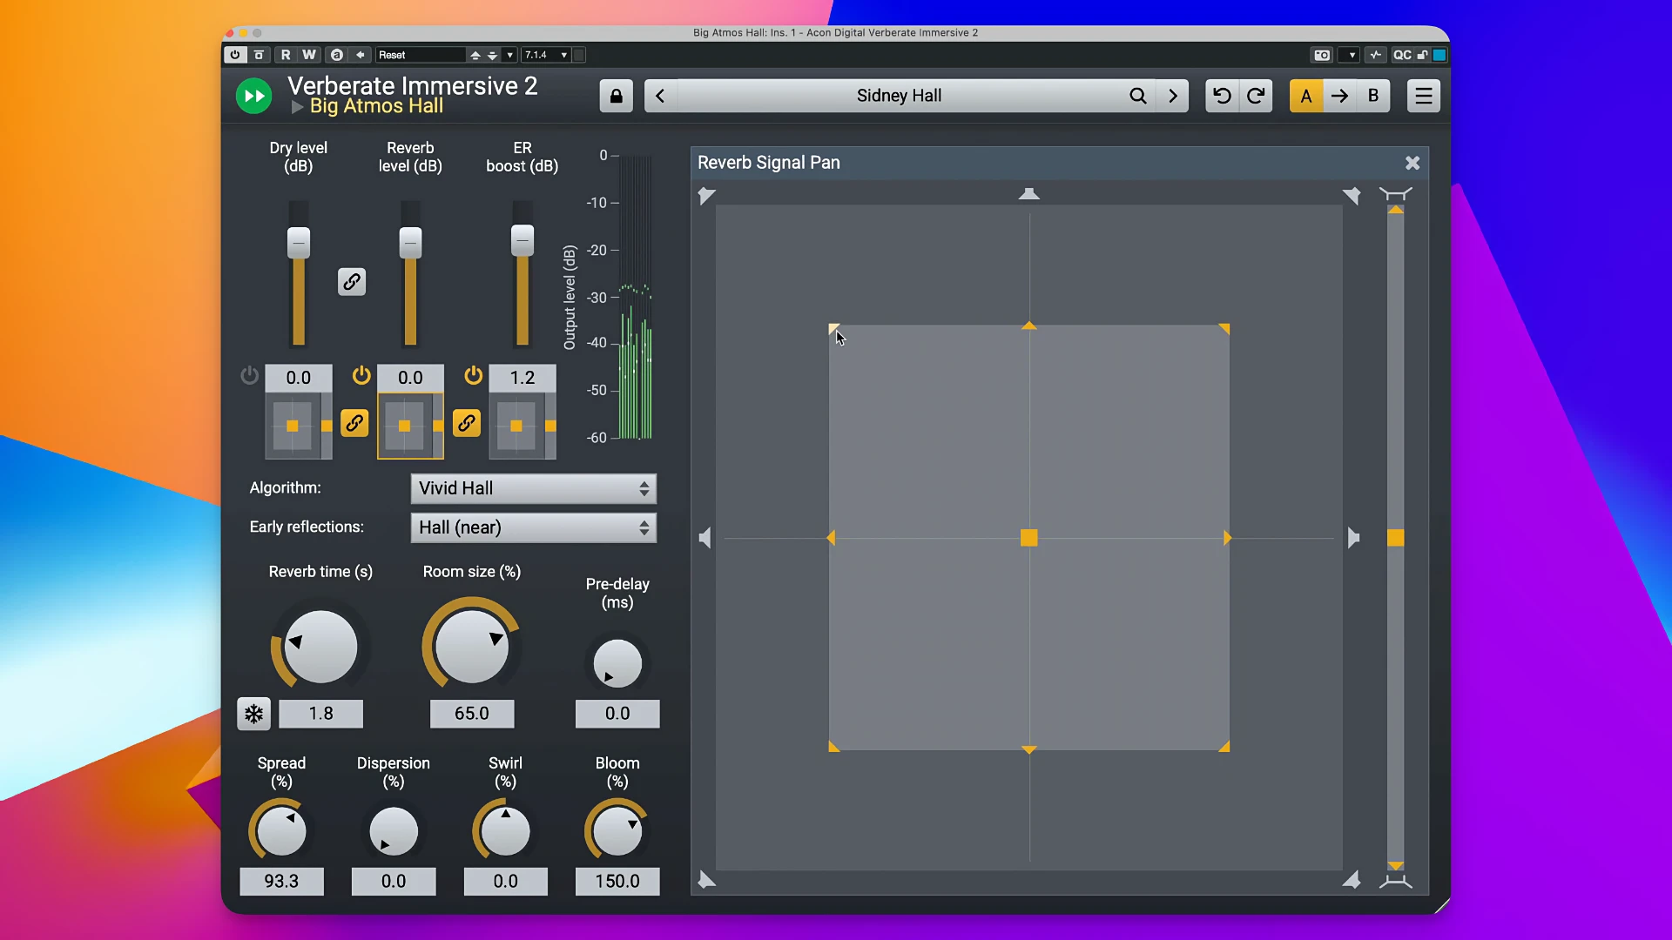The image size is (1672, 940).
Task: Toggle the link between Dry and Reverb faders
Action: pos(352,282)
